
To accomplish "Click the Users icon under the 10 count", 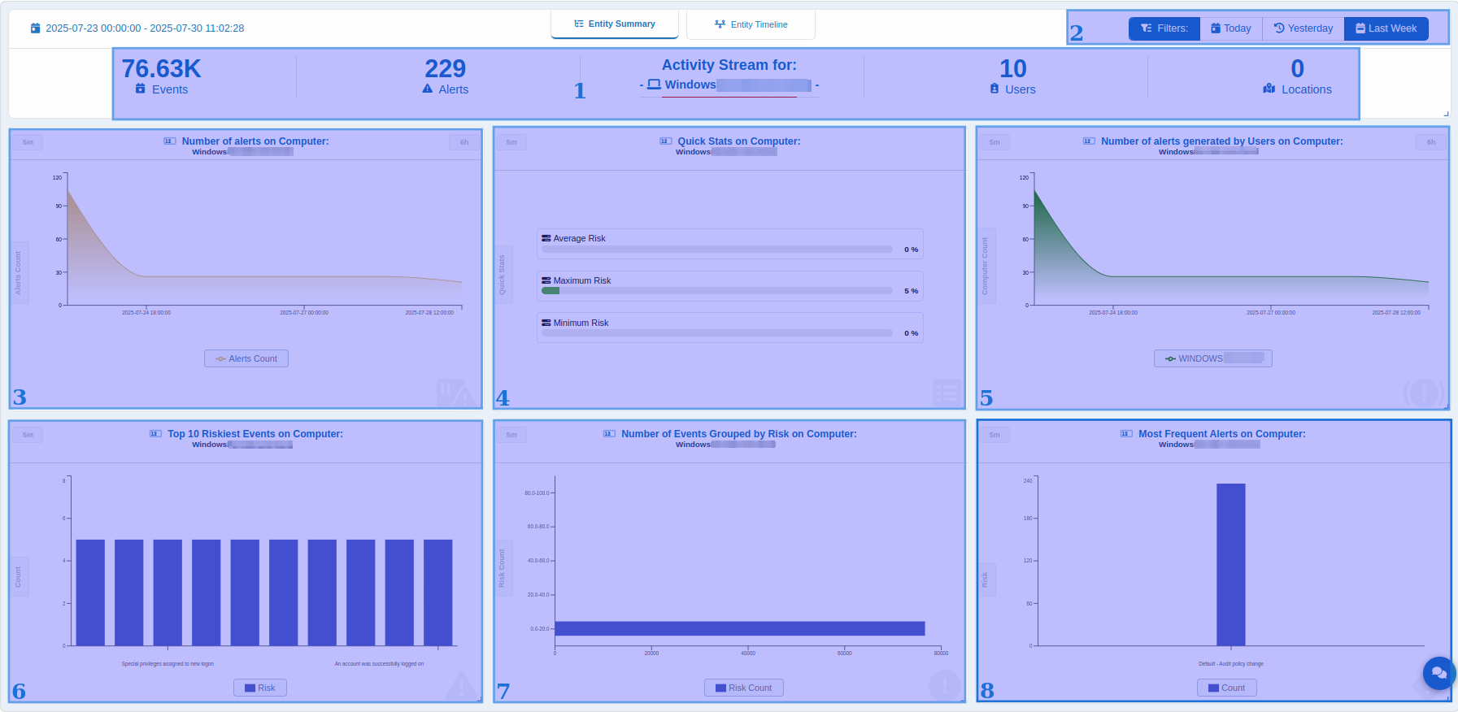I will pyautogui.click(x=994, y=89).
